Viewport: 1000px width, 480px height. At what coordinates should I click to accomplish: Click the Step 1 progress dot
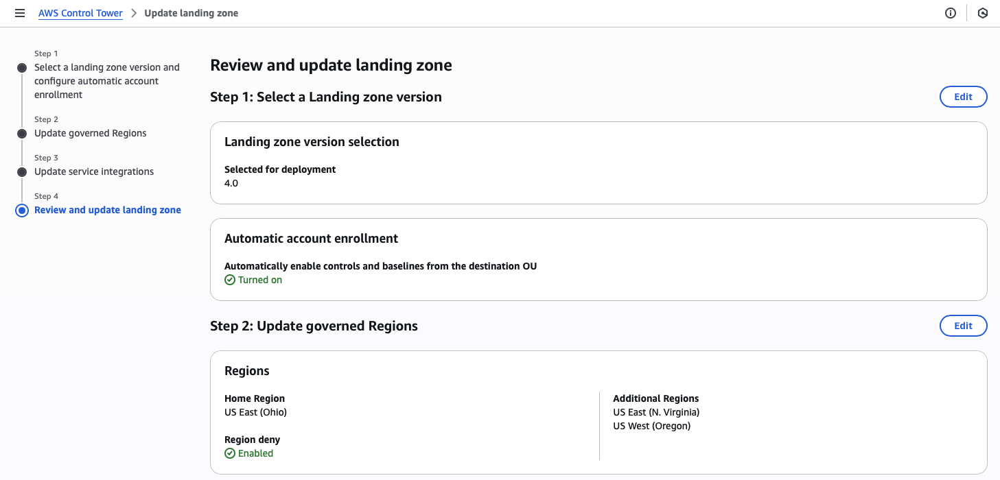click(x=21, y=67)
